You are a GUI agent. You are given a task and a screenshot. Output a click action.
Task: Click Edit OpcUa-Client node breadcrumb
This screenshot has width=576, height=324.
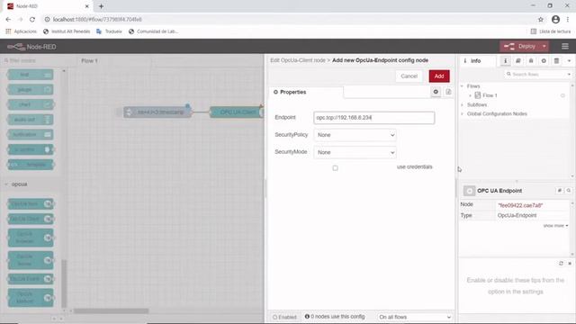tap(298, 60)
